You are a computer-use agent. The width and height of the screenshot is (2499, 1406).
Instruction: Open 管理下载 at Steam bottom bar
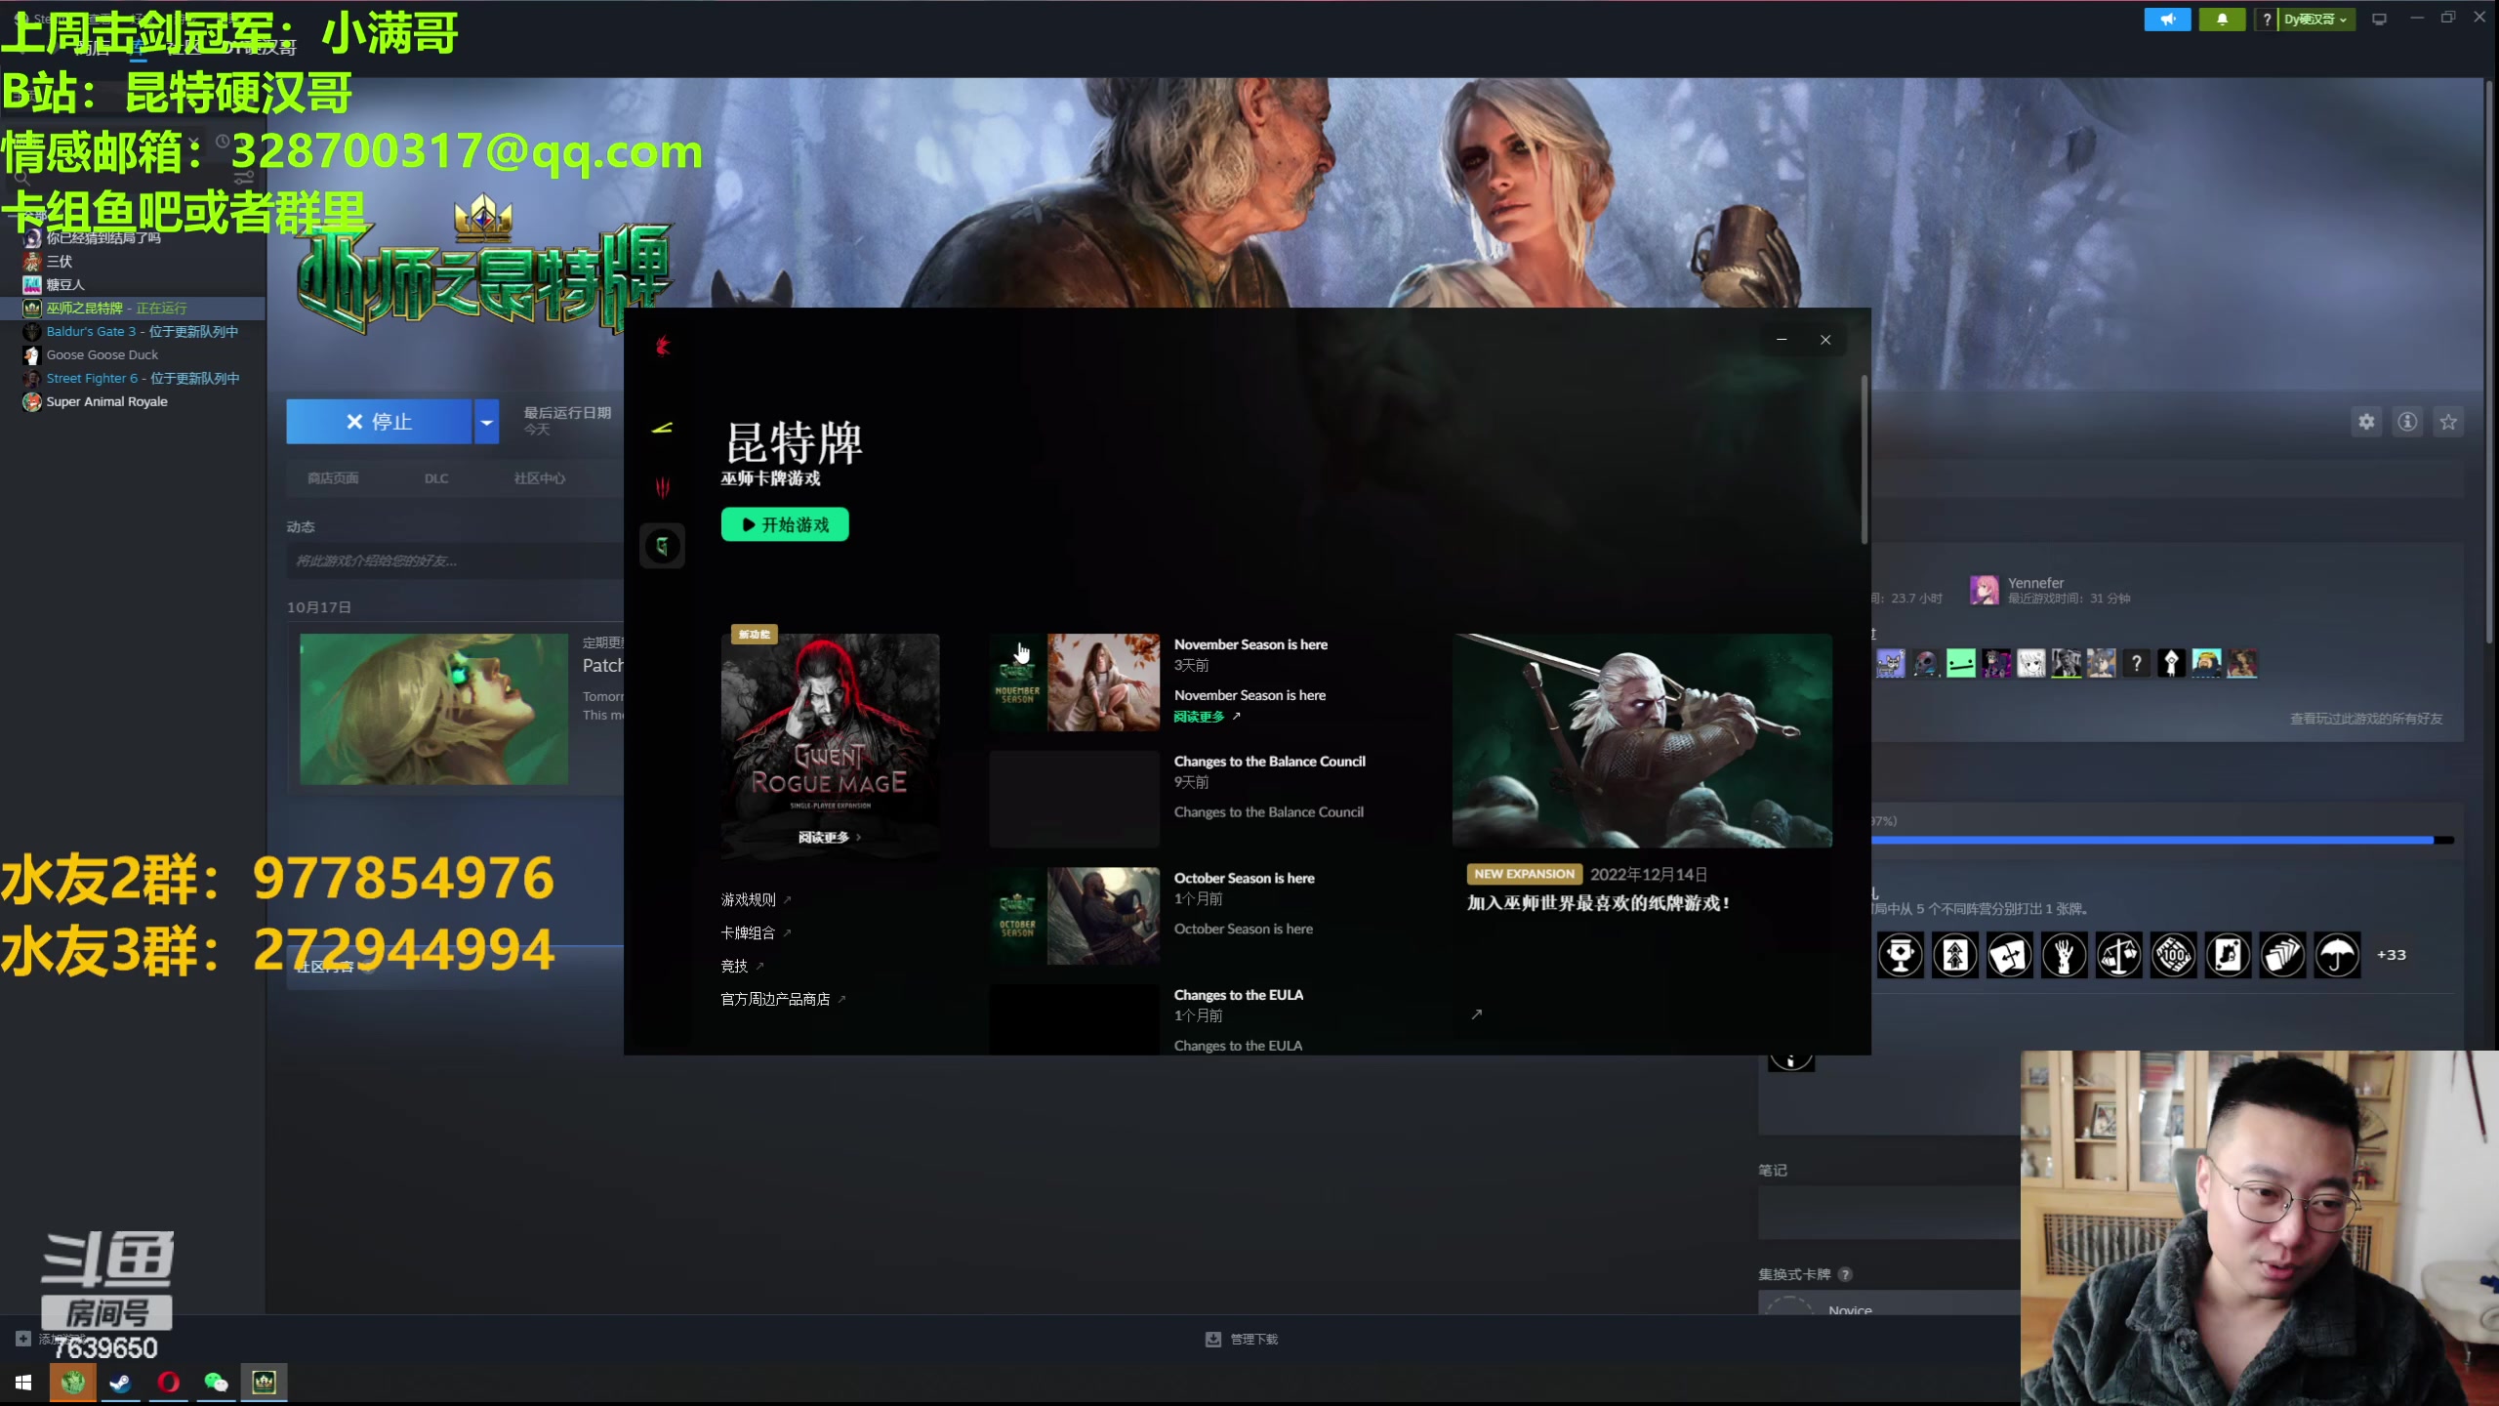pyautogui.click(x=1242, y=1340)
